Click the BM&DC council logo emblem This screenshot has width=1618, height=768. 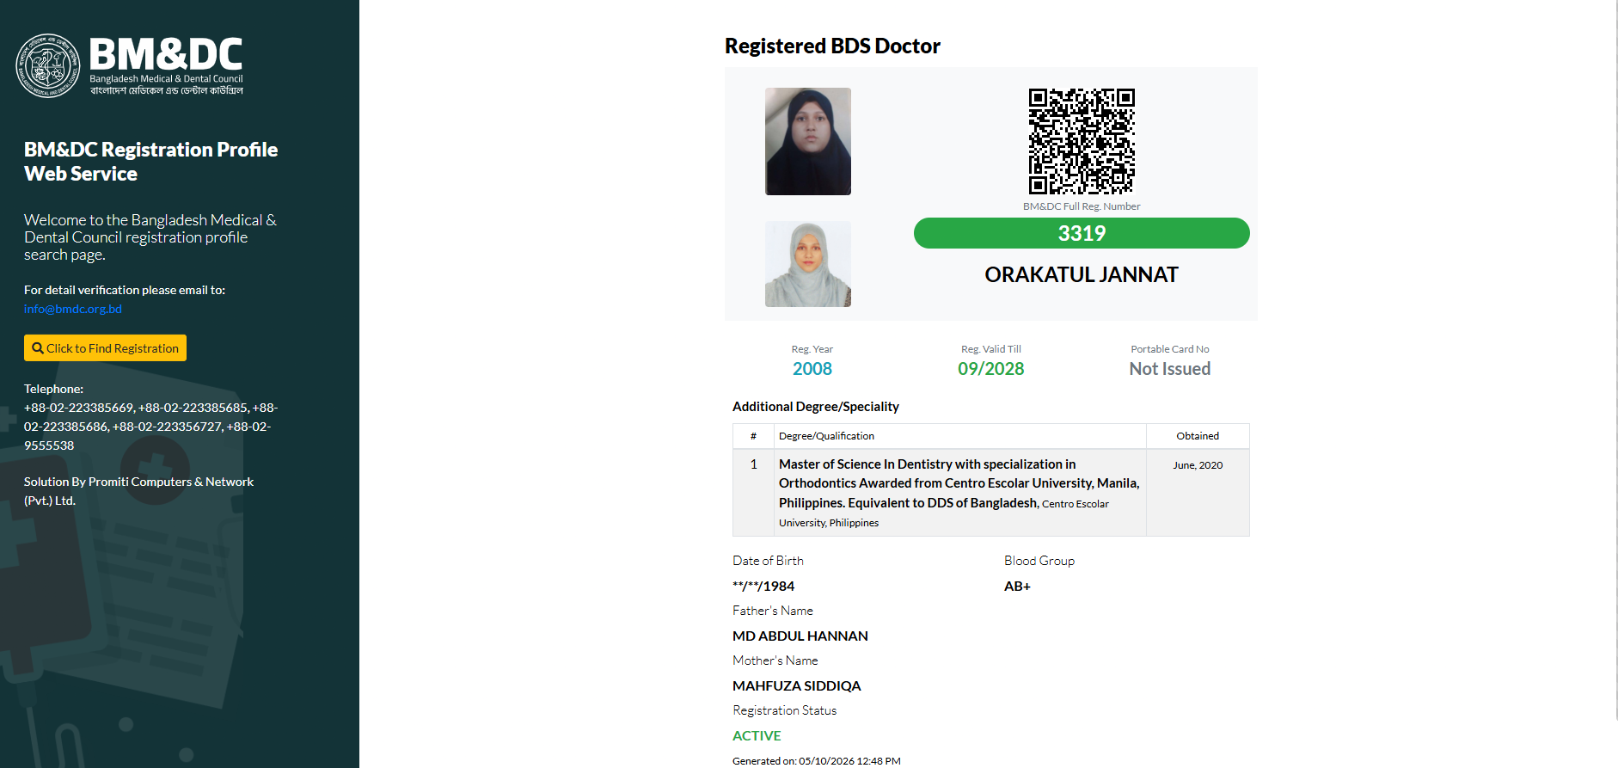click(x=48, y=66)
